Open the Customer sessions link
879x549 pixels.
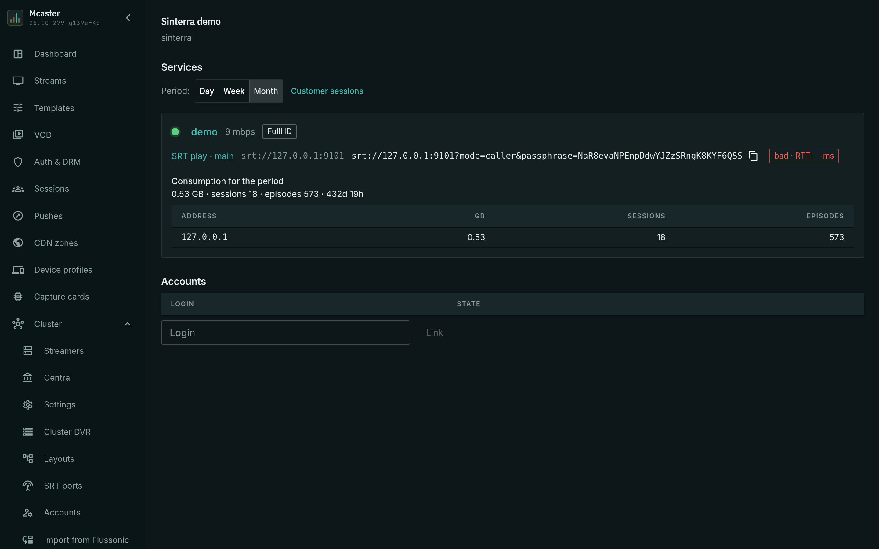tap(327, 91)
